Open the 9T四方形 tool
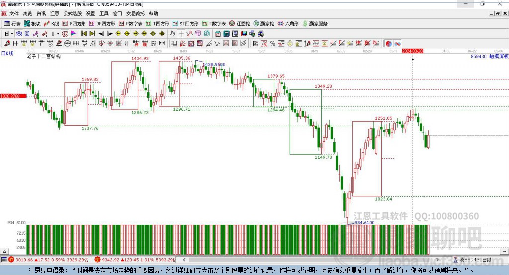This screenshot has height=275, width=509. (x=186, y=24)
